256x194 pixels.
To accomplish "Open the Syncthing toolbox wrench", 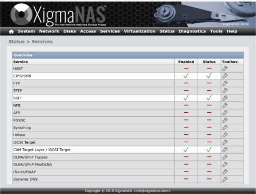I will point(225,127).
